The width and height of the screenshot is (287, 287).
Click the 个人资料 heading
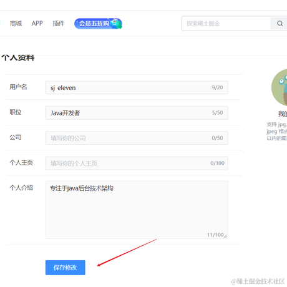pos(18,57)
